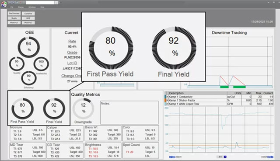Click the trend scroll-forward icon left of rightmost

click(x=269, y=157)
